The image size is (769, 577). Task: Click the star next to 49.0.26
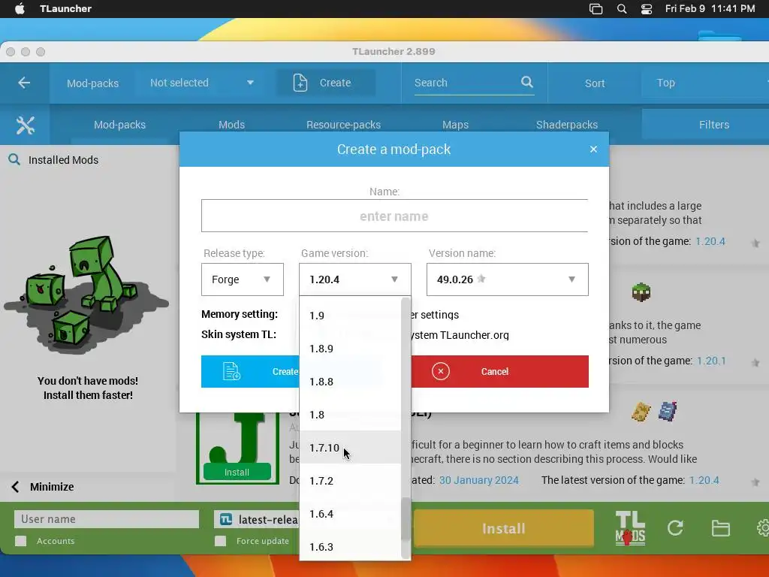click(x=481, y=279)
